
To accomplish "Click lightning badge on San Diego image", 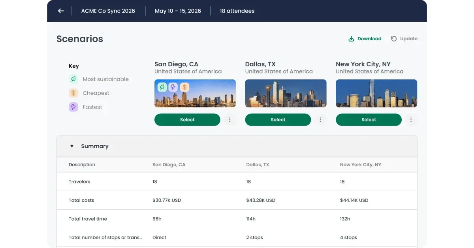I will (x=173, y=87).
